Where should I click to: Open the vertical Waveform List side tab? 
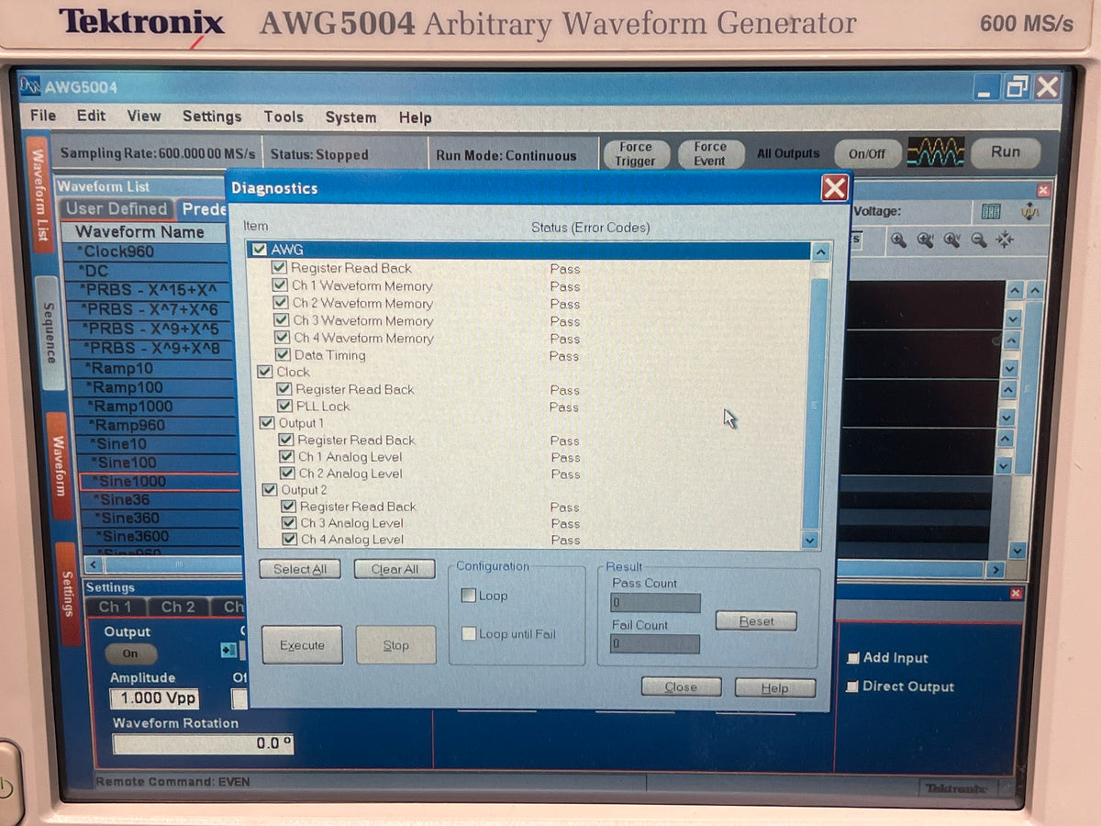(39, 195)
